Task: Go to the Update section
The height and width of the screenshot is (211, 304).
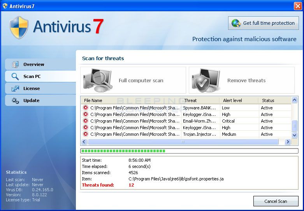Action: 40,100
